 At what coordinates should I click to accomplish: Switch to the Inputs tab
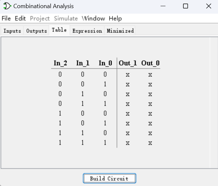[x=12, y=31]
